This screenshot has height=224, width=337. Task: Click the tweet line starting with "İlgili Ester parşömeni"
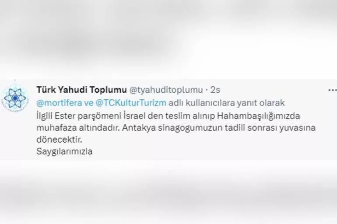(x=168, y=116)
